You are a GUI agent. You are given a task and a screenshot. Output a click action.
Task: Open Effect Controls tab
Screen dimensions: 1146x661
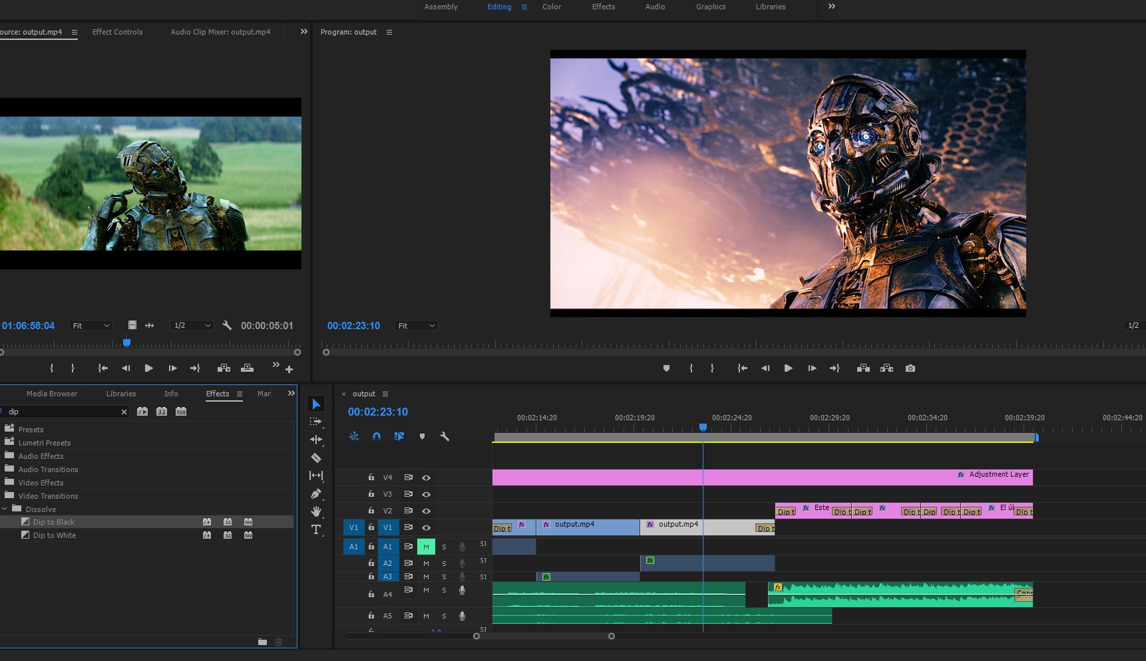click(x=117, y=32)
